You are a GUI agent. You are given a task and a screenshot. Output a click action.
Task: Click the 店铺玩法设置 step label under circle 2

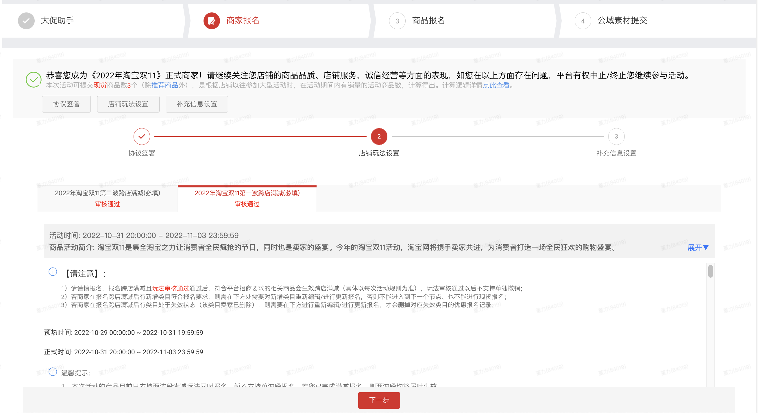coord(379,153)
